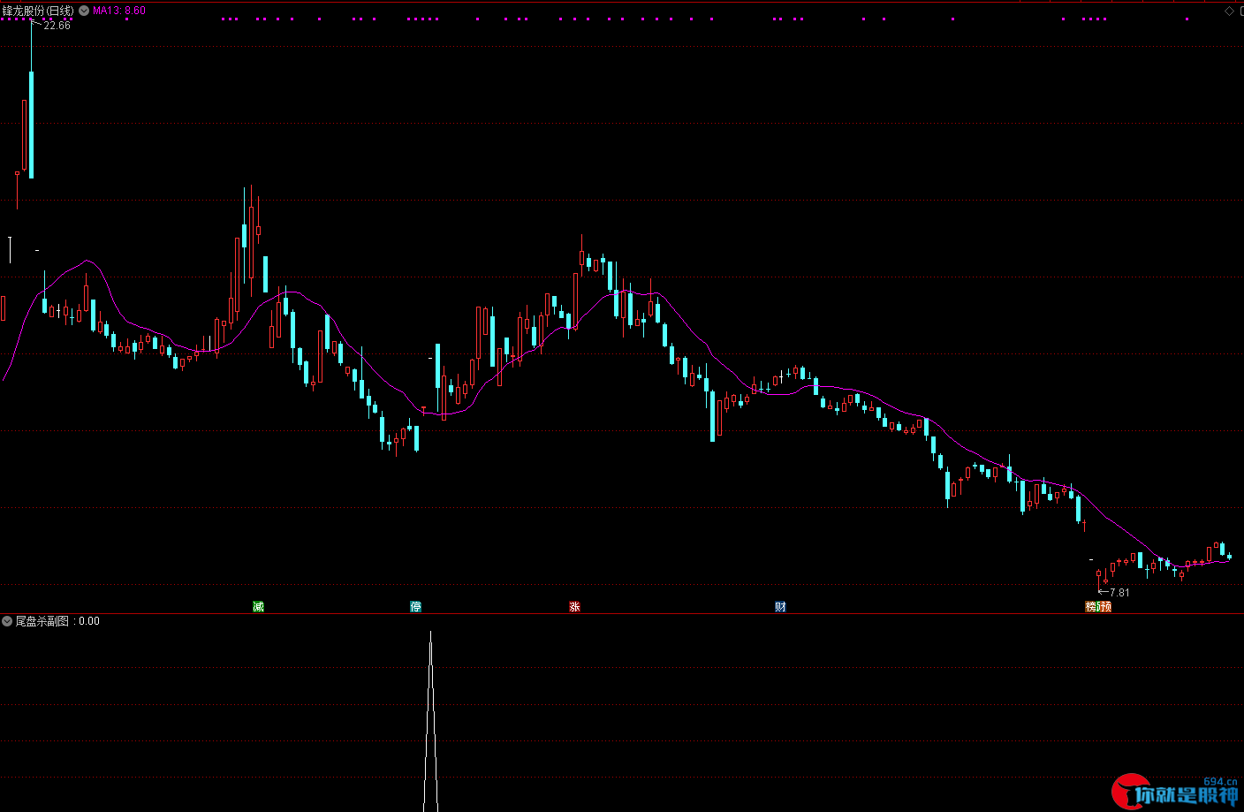Click the 尾盘杀副图 : 0.00 indicator label
Viewport: 1244px width, 812px height.
[57, 621]
